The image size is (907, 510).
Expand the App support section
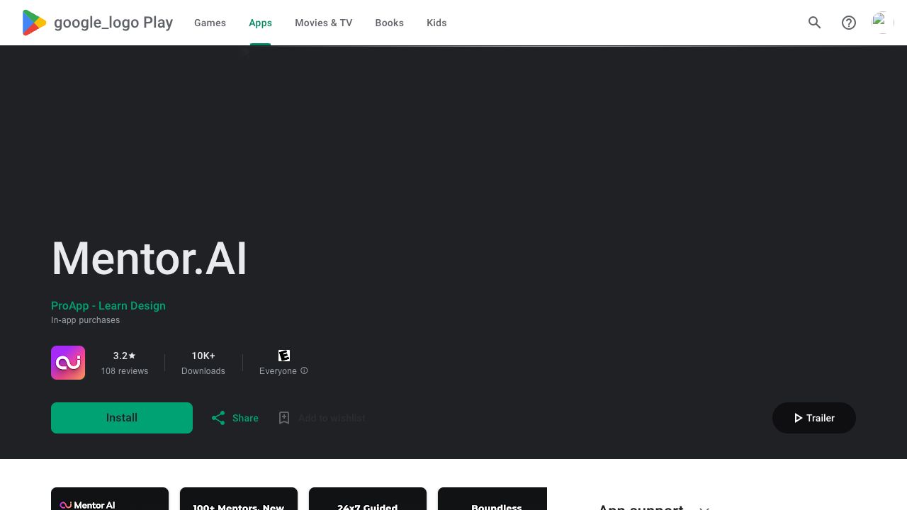[704, 507]
